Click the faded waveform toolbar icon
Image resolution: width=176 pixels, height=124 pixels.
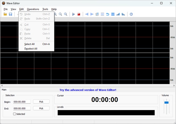pyautogui.click(x=102, y=14)
